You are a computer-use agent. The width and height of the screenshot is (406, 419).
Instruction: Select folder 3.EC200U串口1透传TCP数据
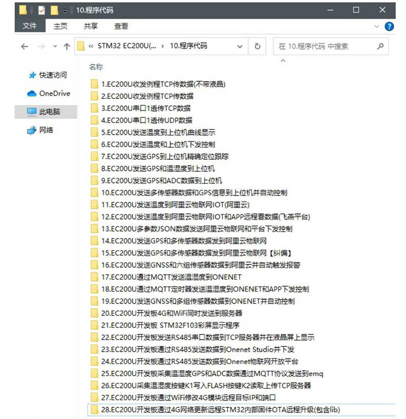(x=146, y=108)
